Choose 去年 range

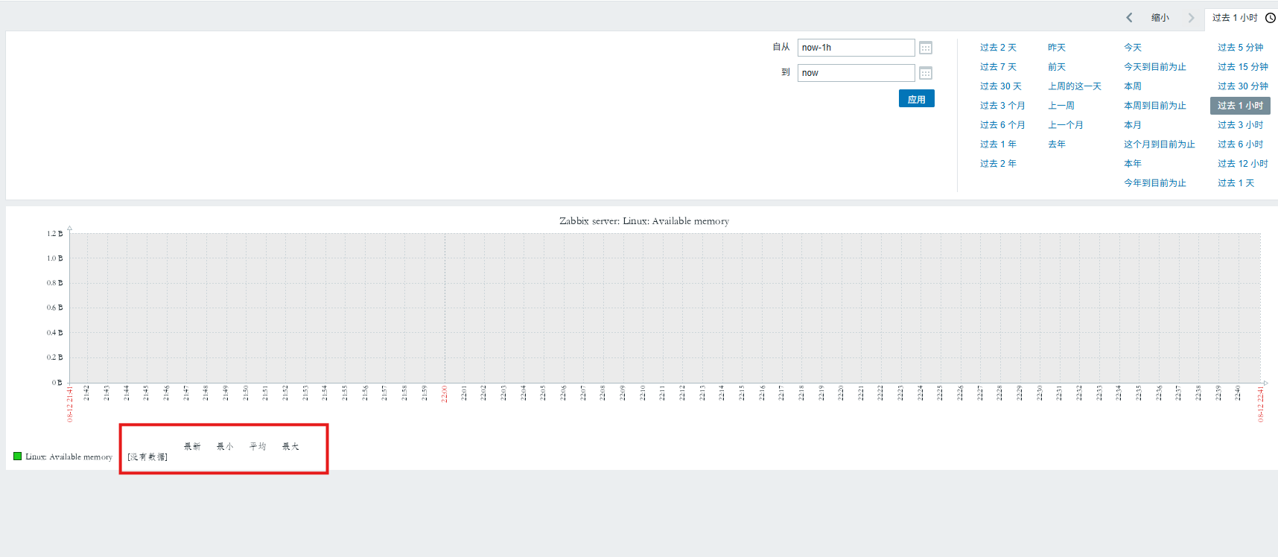point(1057,144)
